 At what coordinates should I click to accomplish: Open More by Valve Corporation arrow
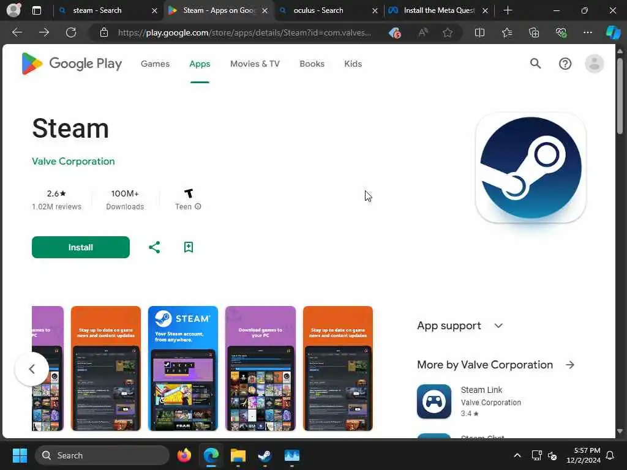[x=570, y=365]
